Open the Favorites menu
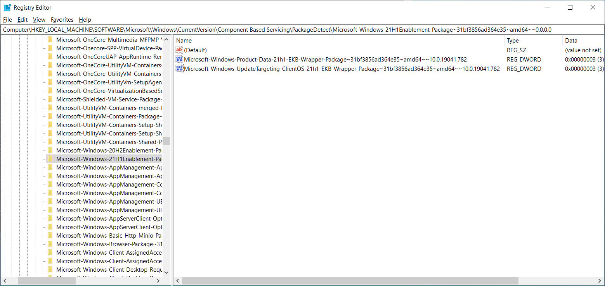This screenshot has height=286, width=605. (62, 20)
